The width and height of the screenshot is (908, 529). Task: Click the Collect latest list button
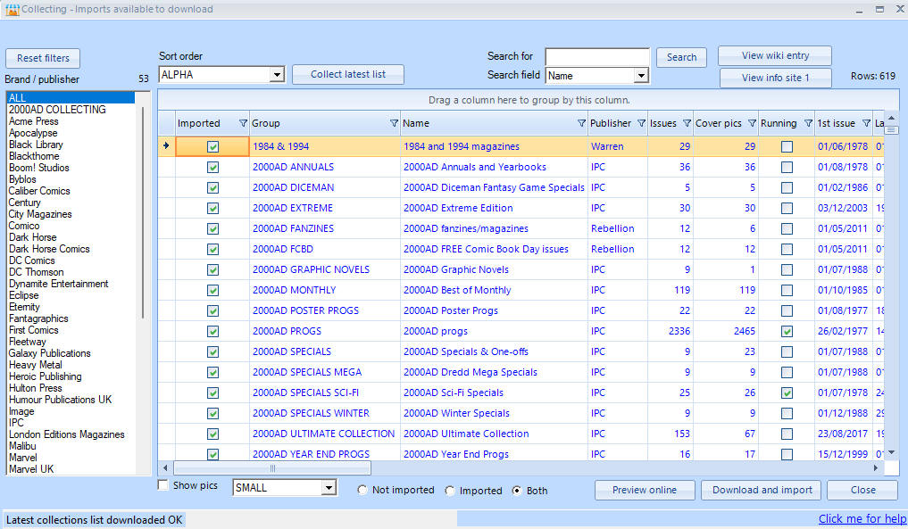pos(348,74)
